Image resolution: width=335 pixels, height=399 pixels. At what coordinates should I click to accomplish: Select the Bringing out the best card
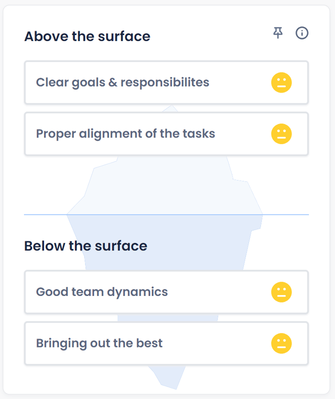(166, 343)
